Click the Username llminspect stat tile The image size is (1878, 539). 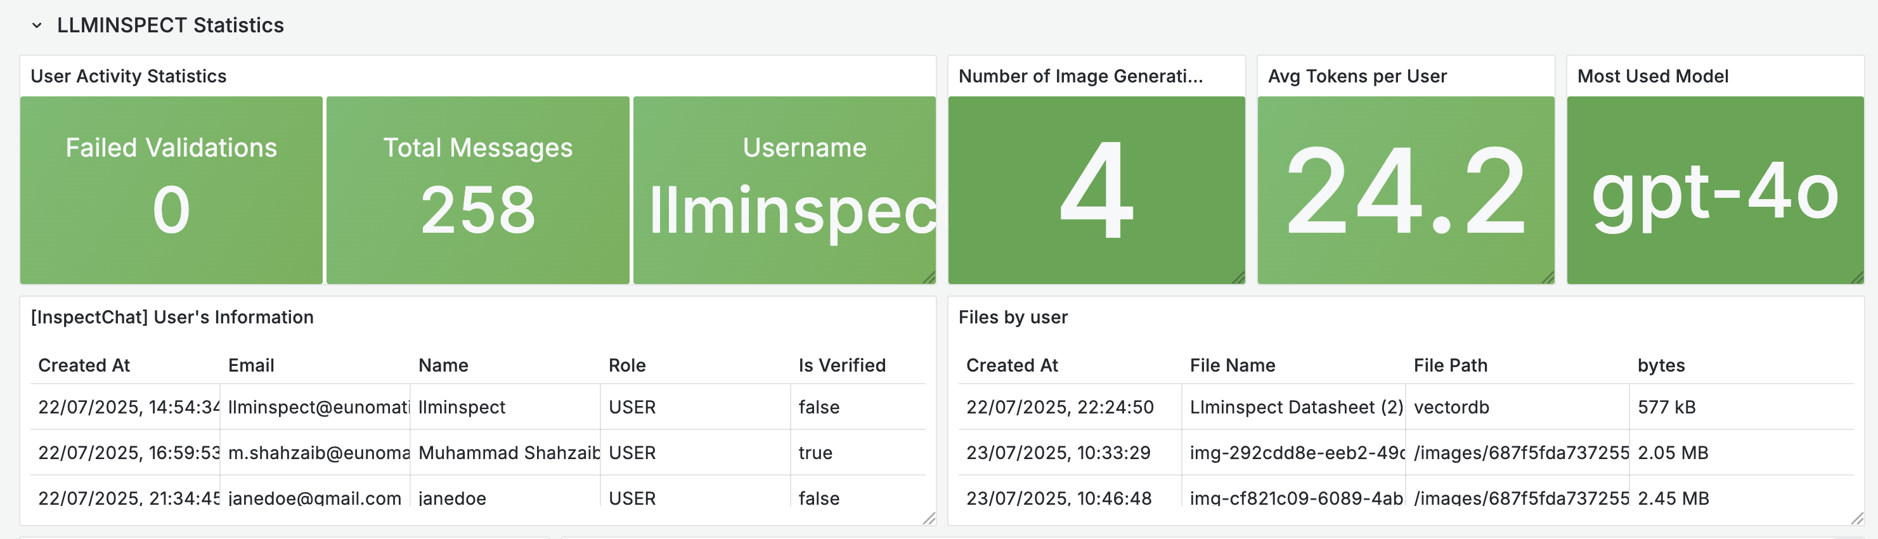(x=784, y=190)
